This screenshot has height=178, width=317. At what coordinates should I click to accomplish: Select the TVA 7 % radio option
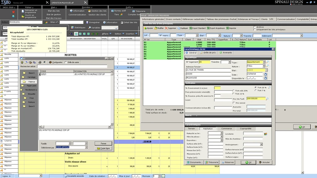pos(256,91)
